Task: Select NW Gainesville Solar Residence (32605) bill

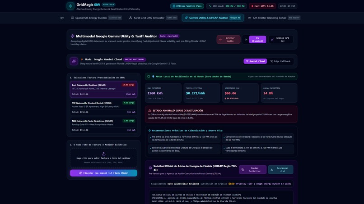Action: tap(103, 125)
